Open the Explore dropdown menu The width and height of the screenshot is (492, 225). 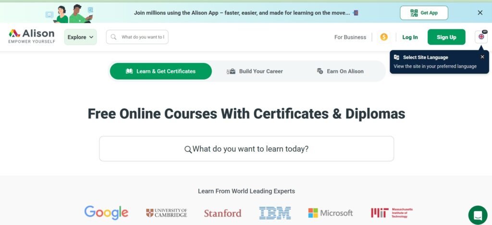80,37
